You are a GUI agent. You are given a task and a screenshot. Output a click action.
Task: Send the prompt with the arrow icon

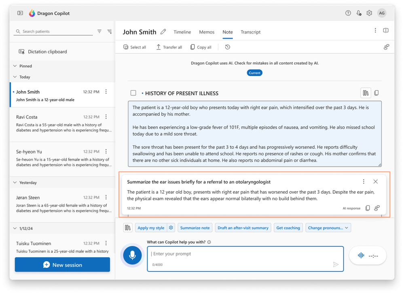336,264
